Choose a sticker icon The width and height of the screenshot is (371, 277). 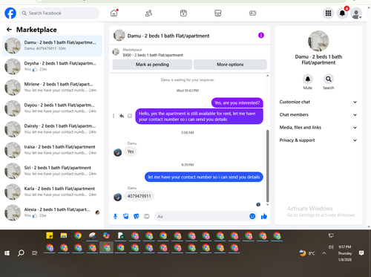(x=137, y=216)
